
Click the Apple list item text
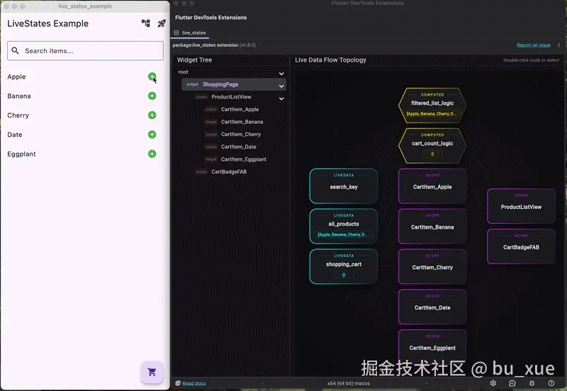point(16,76)
